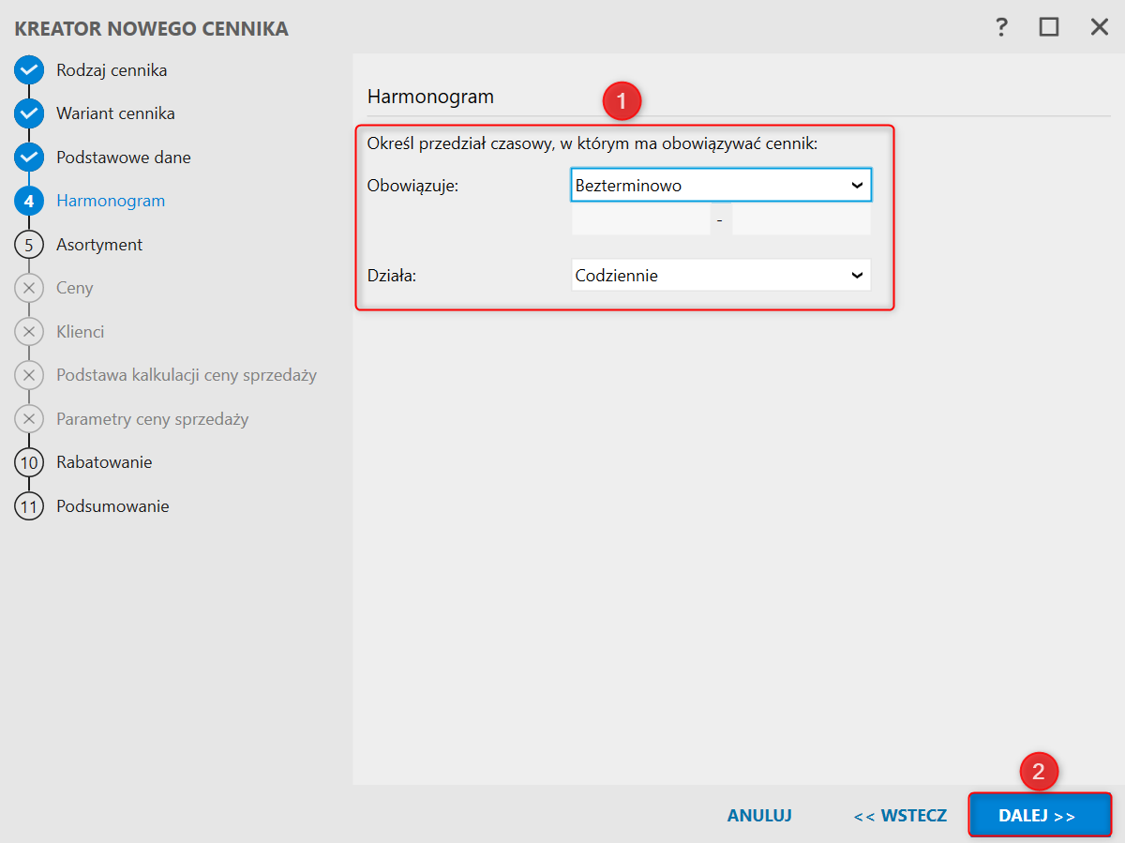Click the checkmark icon beside Rodzaj cennika
Viewport: 1125px width, 843px height.
(x=29, y=70)
